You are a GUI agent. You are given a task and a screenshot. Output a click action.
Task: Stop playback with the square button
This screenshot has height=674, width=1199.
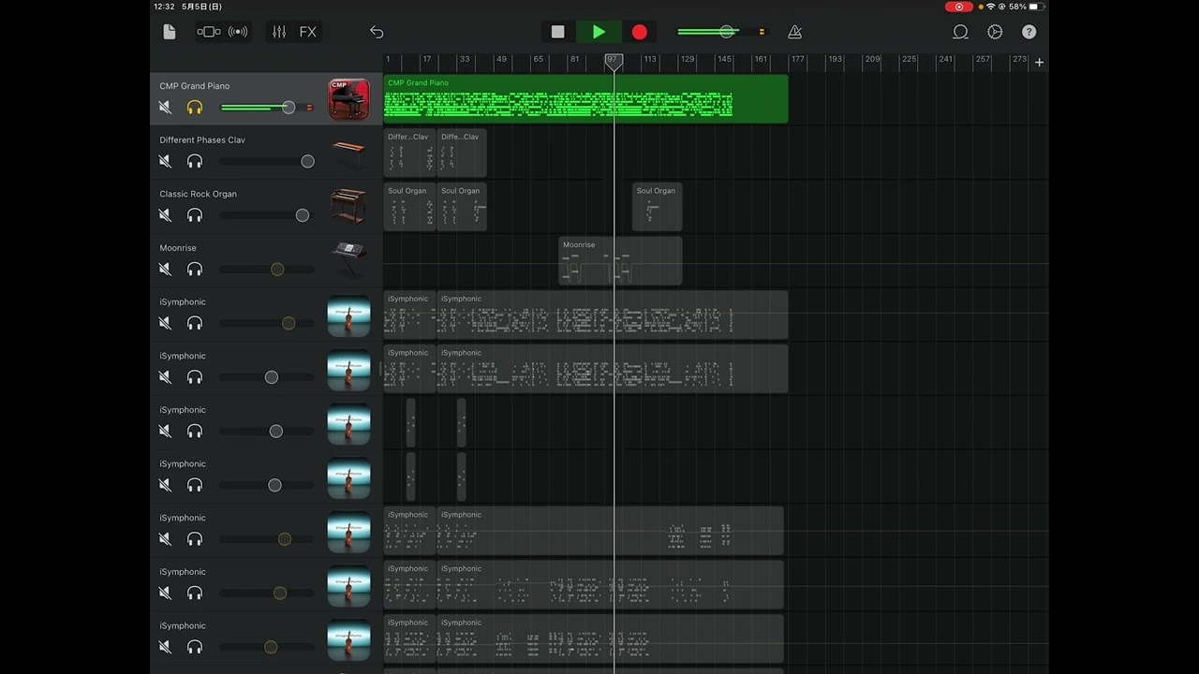(558, 32)
